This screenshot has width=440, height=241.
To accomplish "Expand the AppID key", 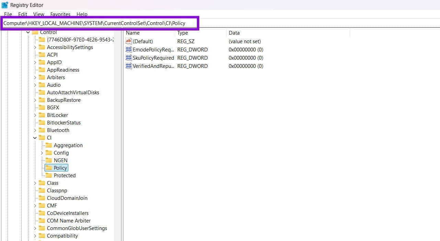I will tap(35, 62).
